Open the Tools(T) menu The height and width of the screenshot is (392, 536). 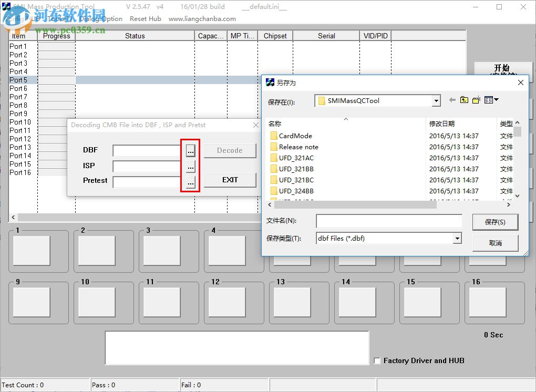(59, 18)
